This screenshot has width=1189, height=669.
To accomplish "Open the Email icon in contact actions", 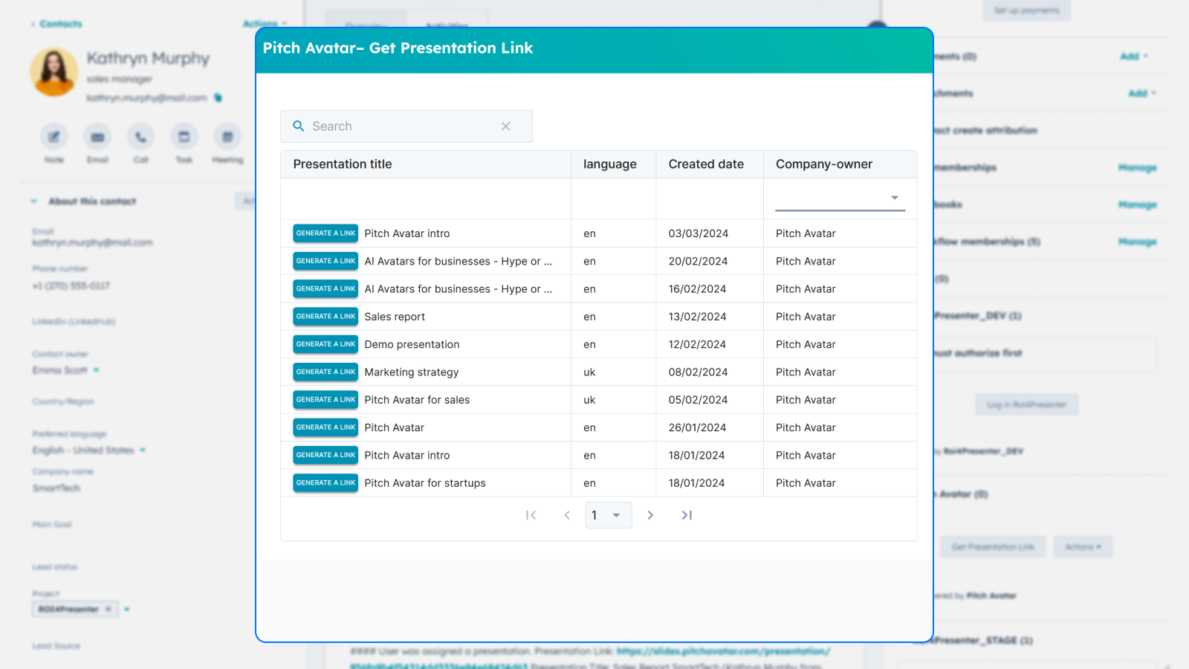I will (97, 137).
